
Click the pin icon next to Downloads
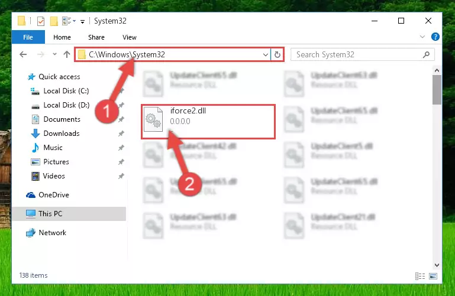click(x=121, y=134)
